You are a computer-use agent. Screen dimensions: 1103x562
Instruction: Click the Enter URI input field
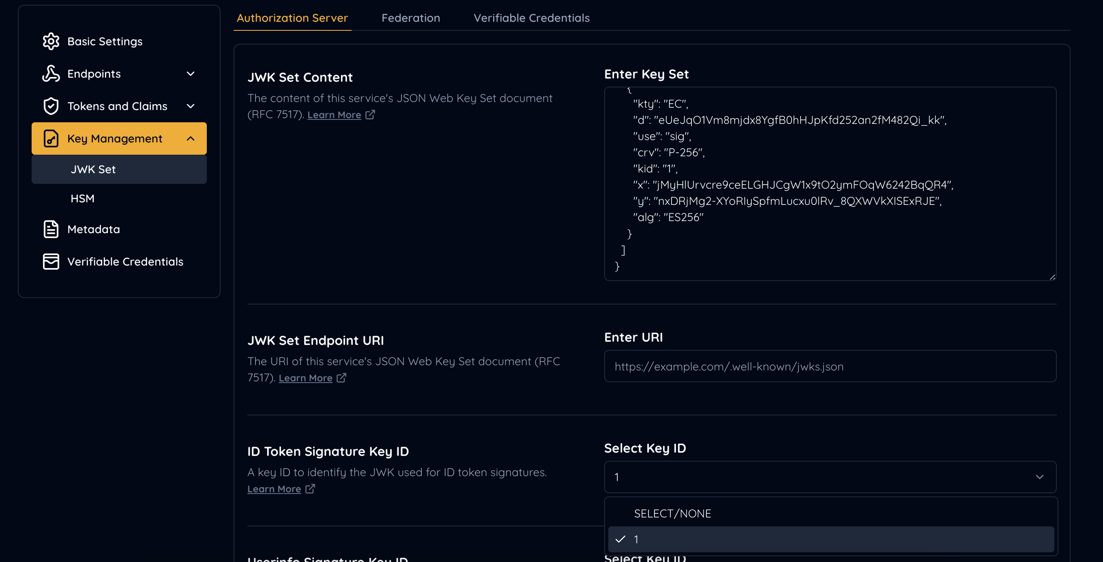[x=830, y=366]
